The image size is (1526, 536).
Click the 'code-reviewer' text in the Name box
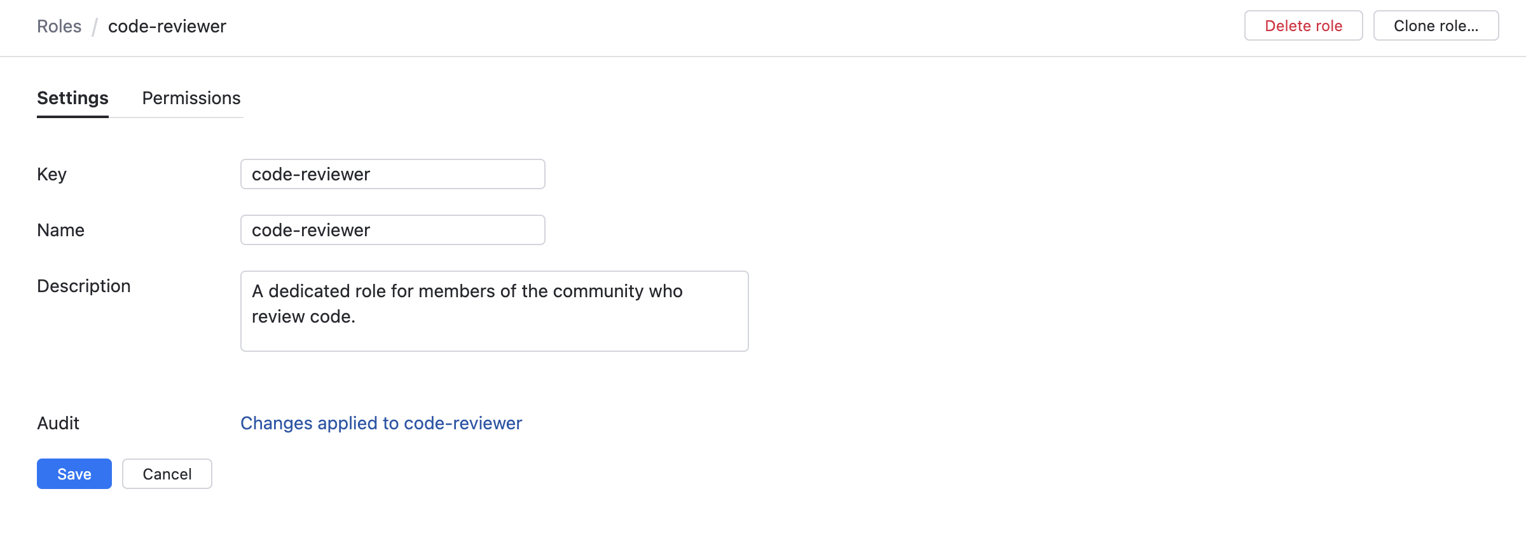311,230
